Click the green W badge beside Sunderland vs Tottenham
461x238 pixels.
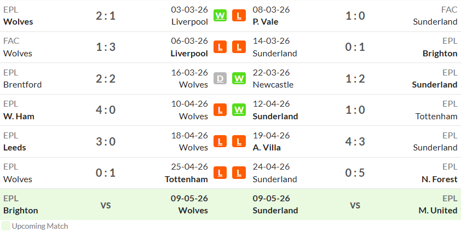pyautogui.click(x=239, y=110)
